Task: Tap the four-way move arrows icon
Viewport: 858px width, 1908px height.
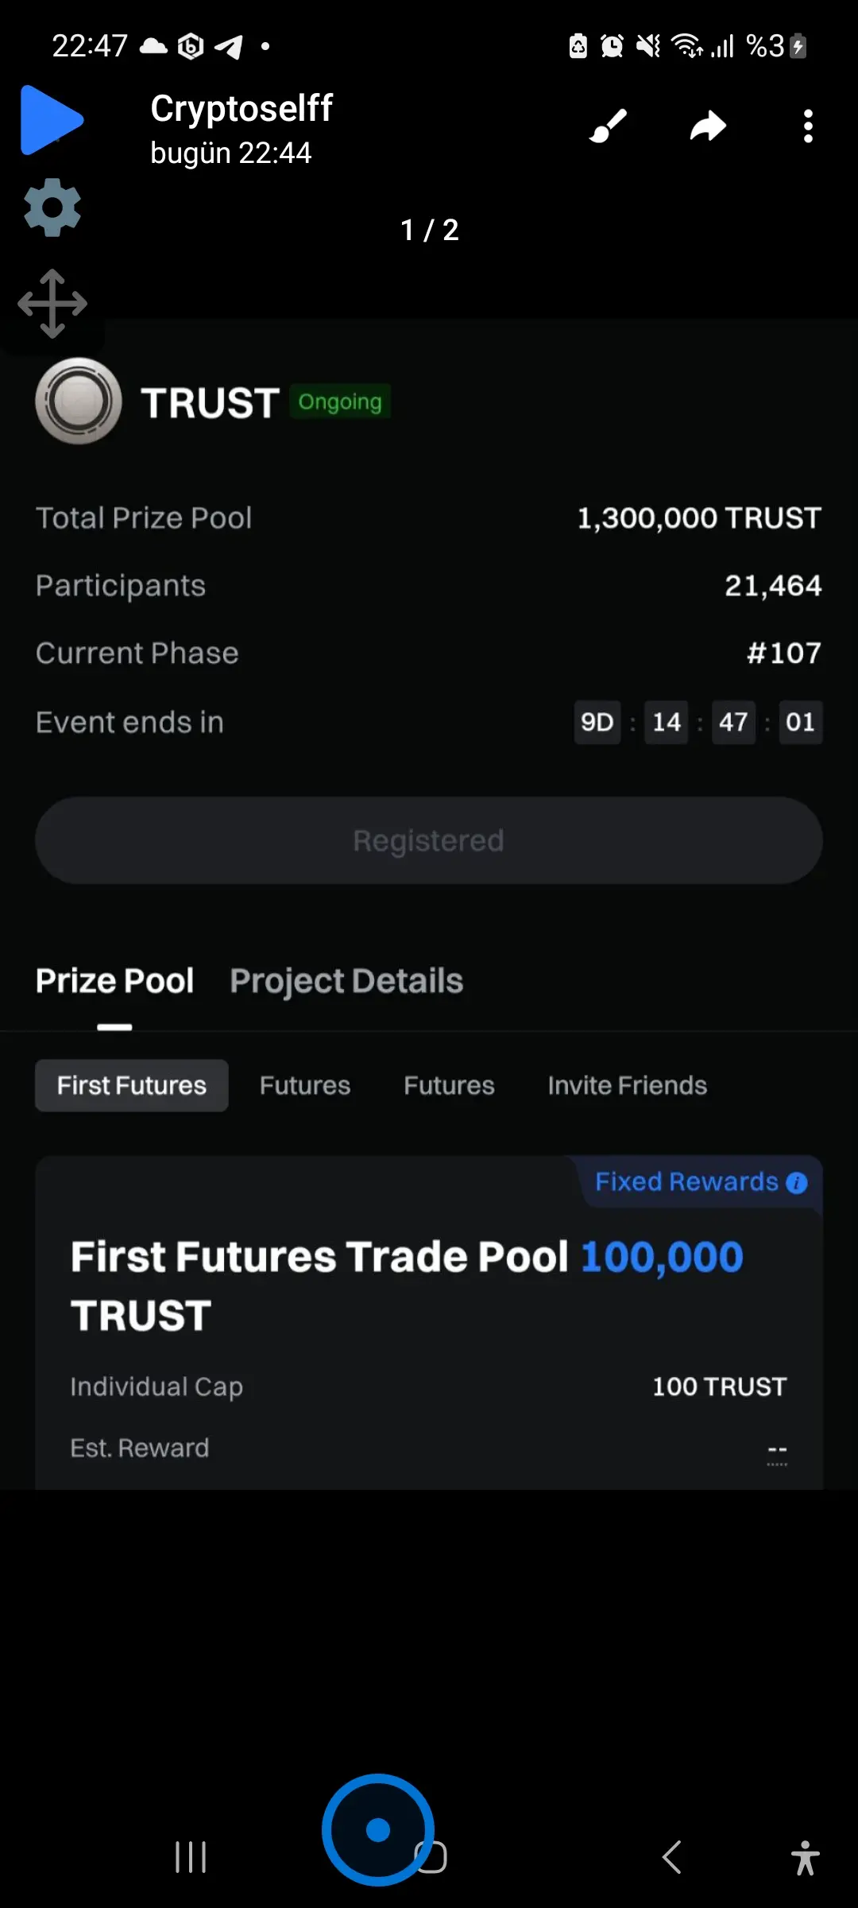Action: (52, 304)
